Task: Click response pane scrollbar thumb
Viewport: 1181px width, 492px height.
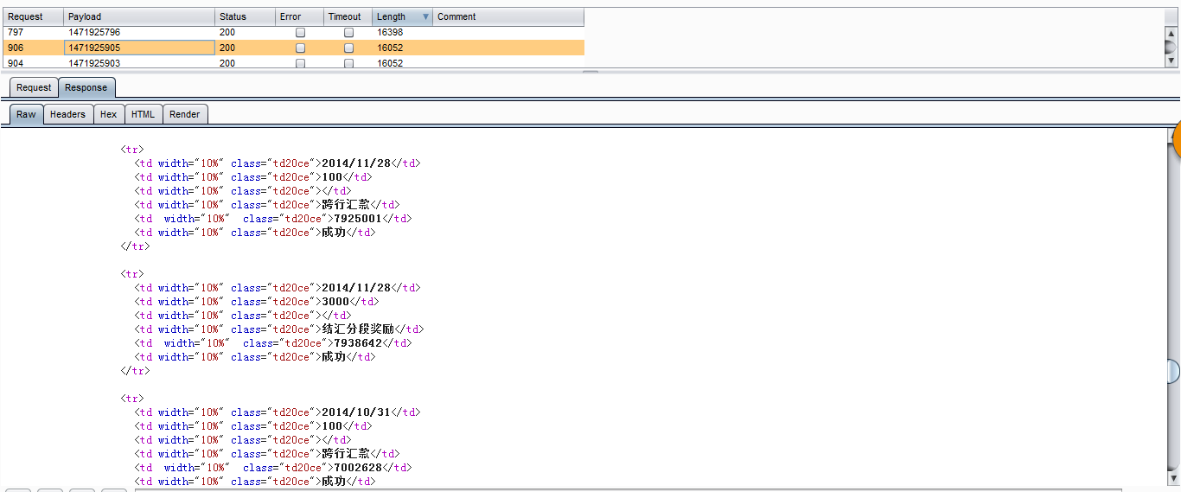Action: coord(1173,372)
